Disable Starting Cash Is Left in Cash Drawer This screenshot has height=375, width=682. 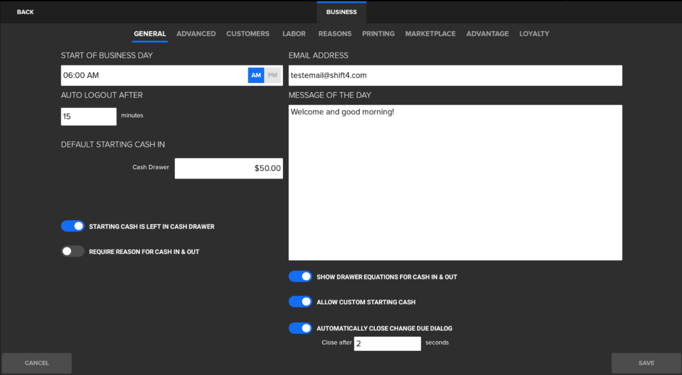[x=73, y=226]
